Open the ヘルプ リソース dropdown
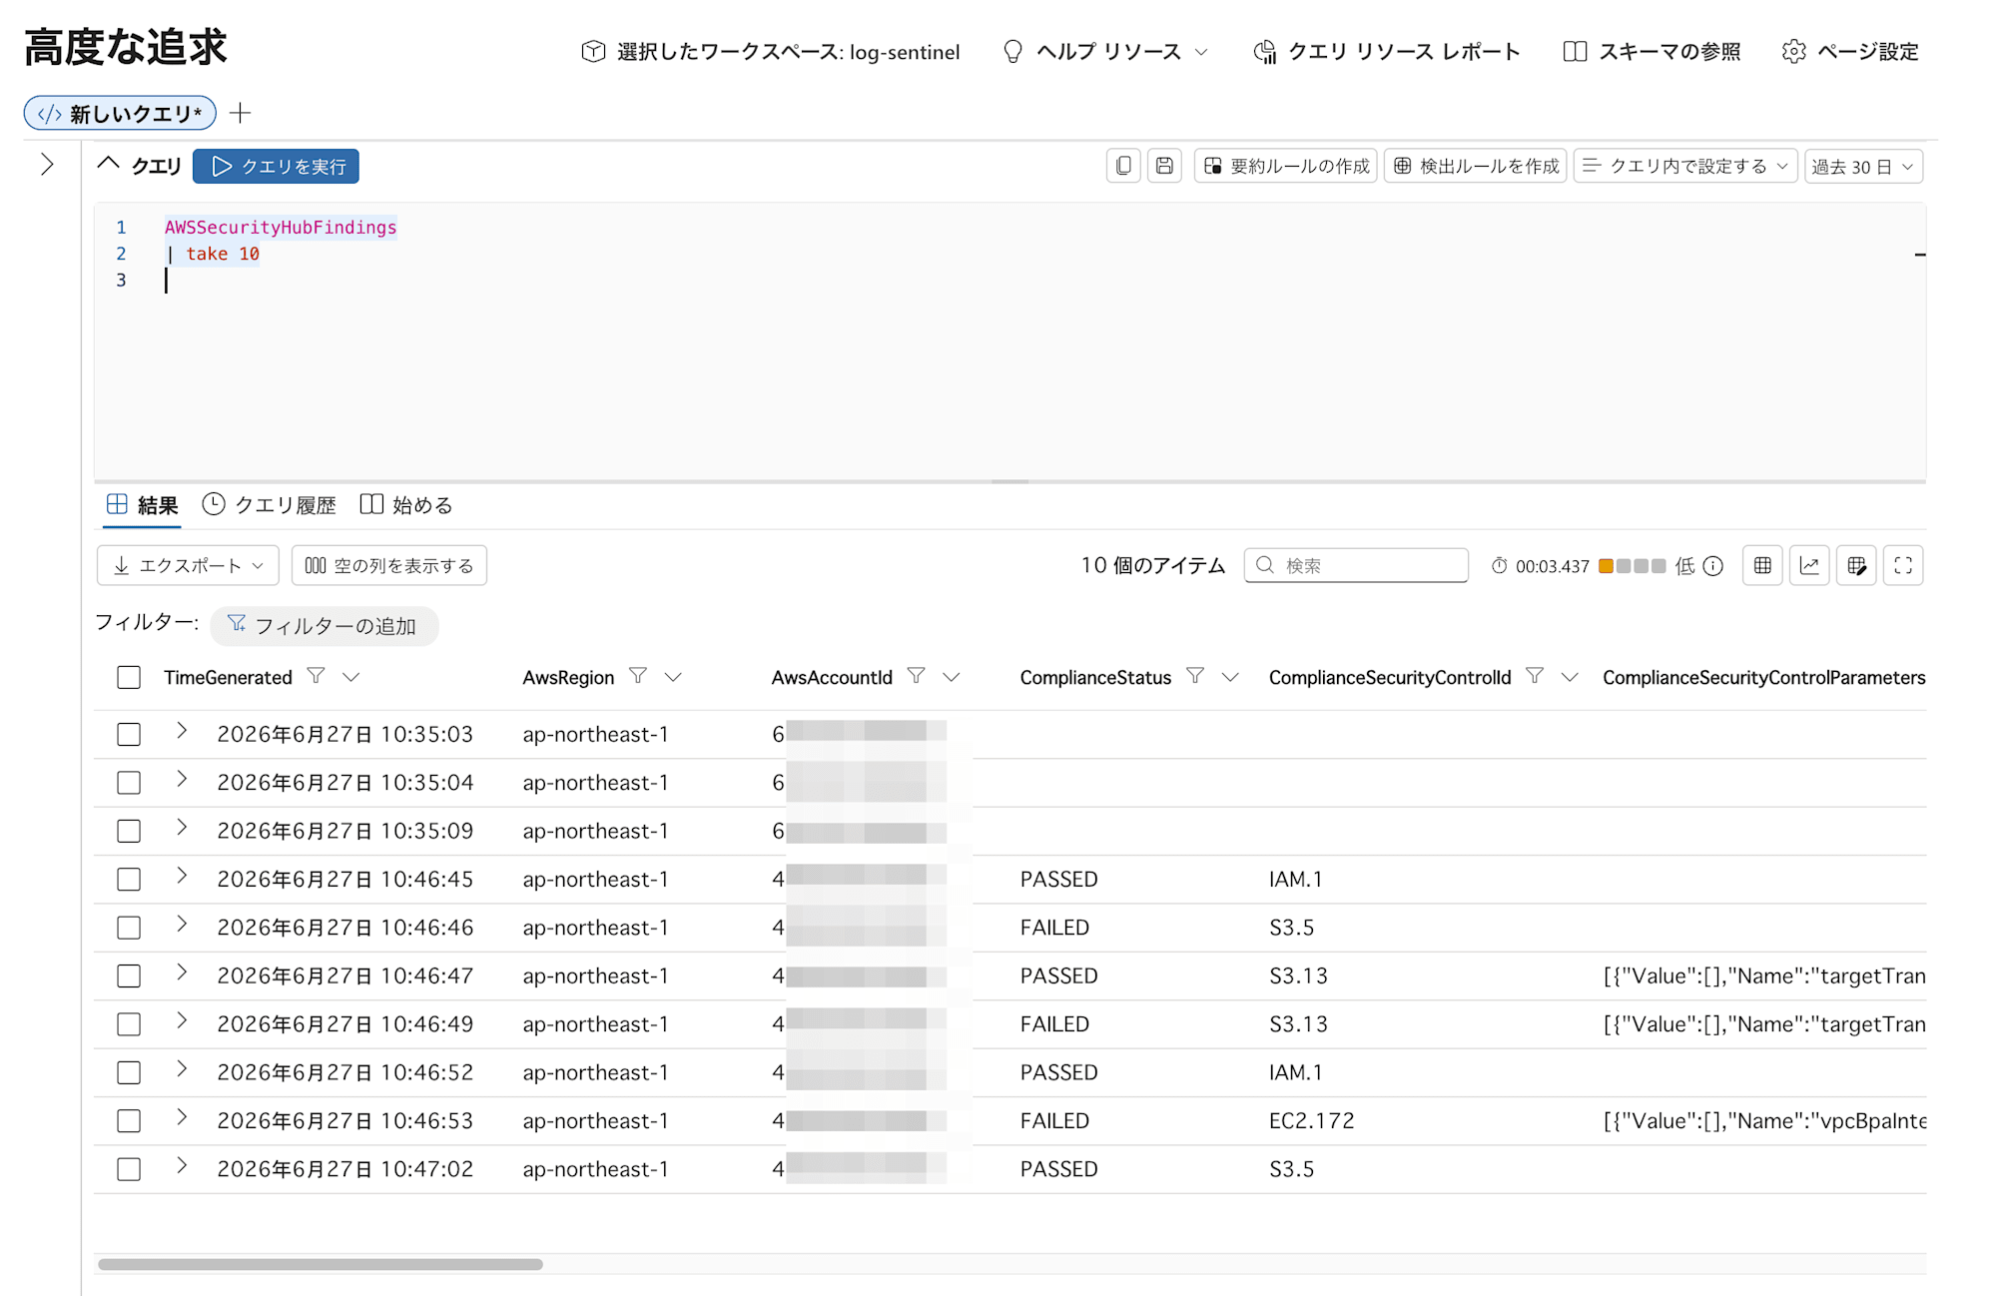The height and width of the screenshot is (1296, 1997). [x=1105, y=51]
